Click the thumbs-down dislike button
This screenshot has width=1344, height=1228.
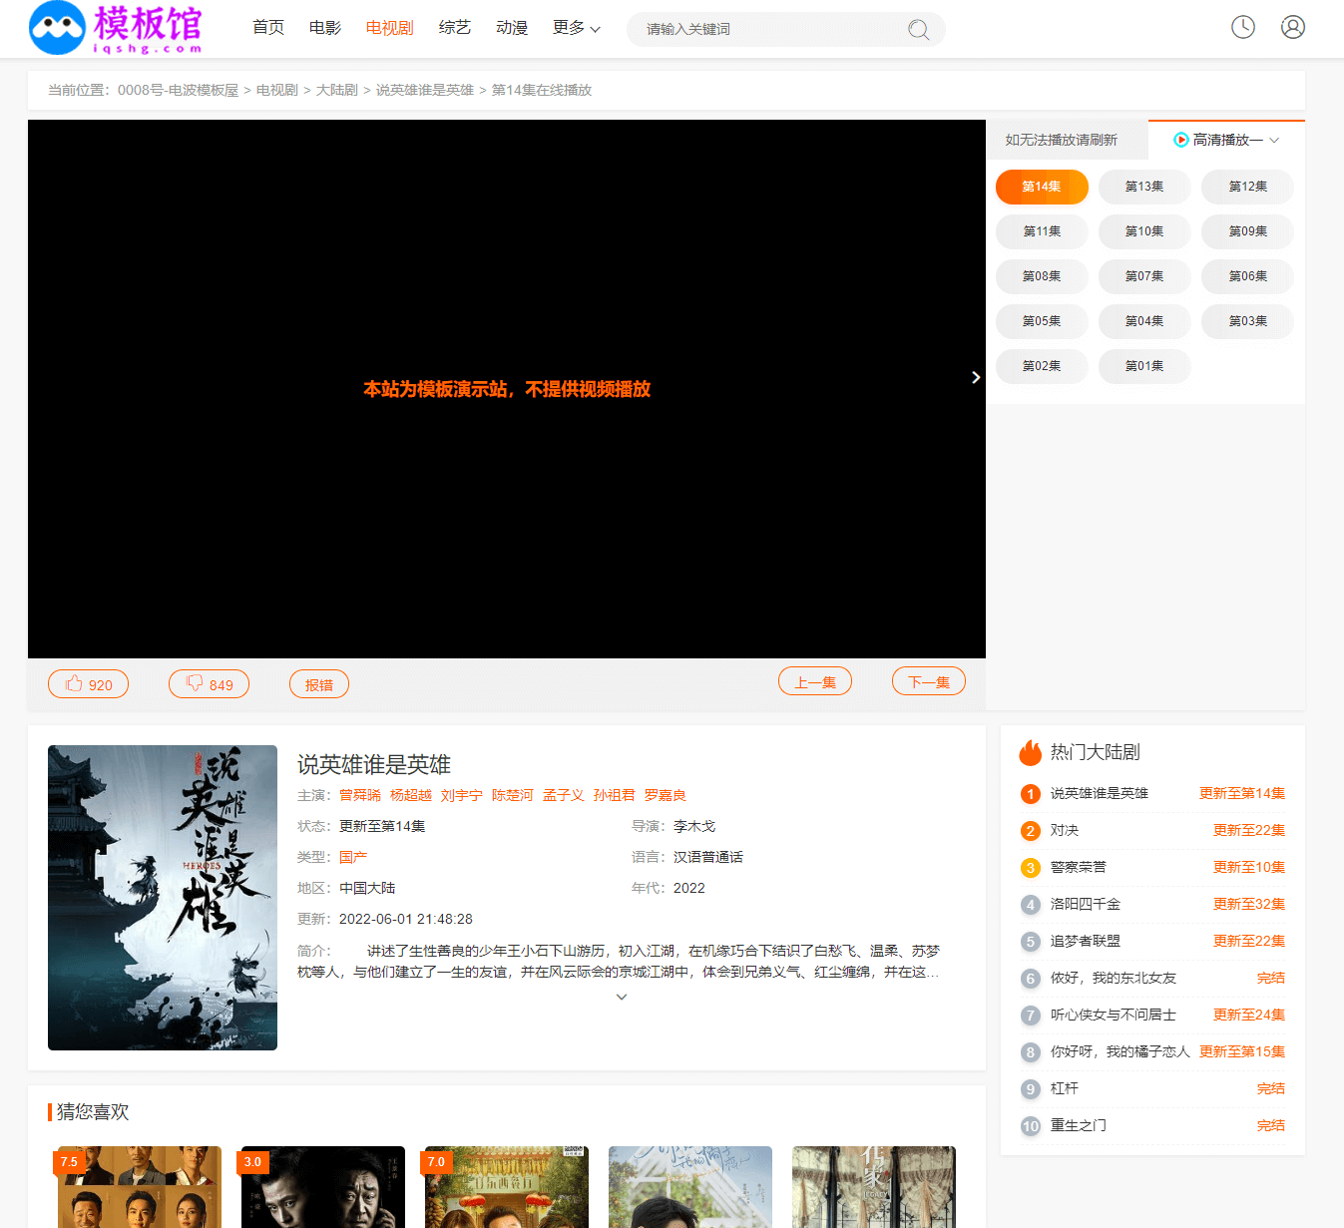pyautogui.click(x=209, y=684)
